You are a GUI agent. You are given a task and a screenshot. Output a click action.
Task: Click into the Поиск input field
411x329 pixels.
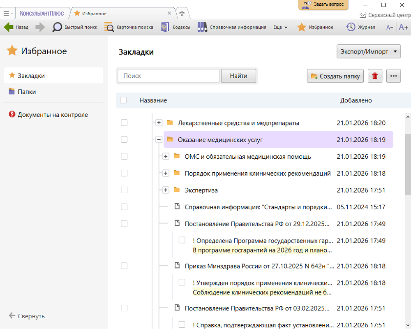tap(169, 76)
